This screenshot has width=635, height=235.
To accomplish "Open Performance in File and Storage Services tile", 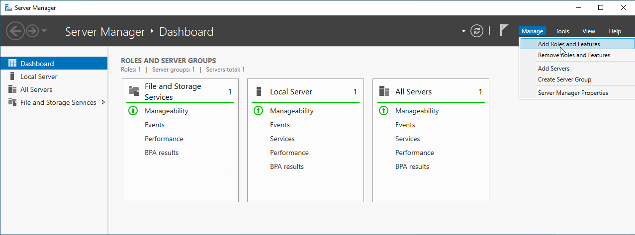I will tap(164, 139).
